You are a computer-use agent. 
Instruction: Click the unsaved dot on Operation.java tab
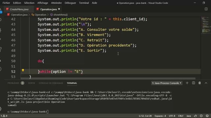click(x=59, y=9)
